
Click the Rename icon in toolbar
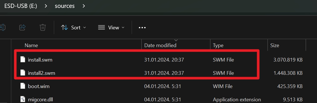(3, 27)
